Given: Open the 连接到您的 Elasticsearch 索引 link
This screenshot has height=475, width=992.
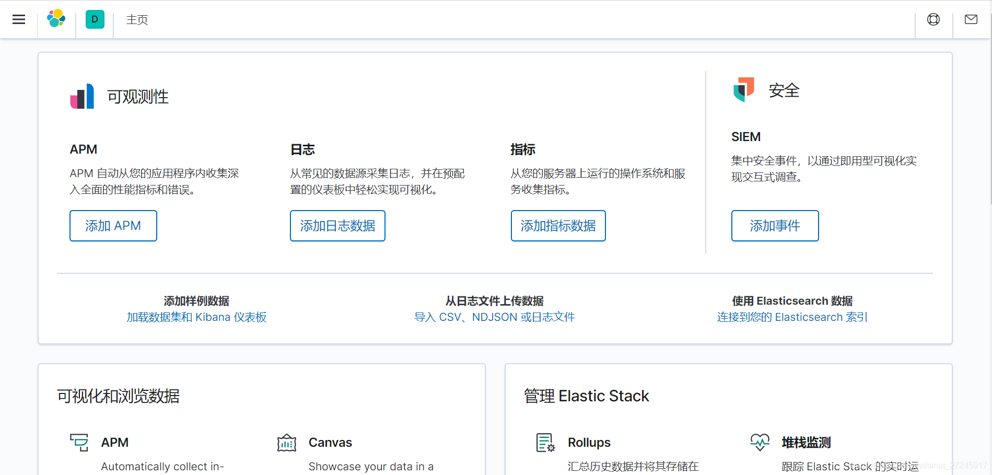Looking at the screenshot, I should point(792,317).
